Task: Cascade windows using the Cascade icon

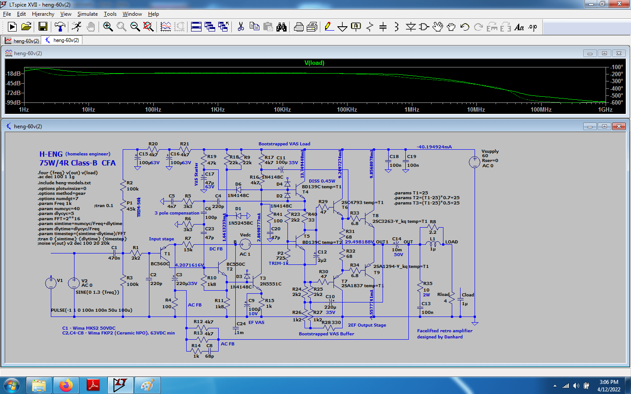Action: coord(210,27)
